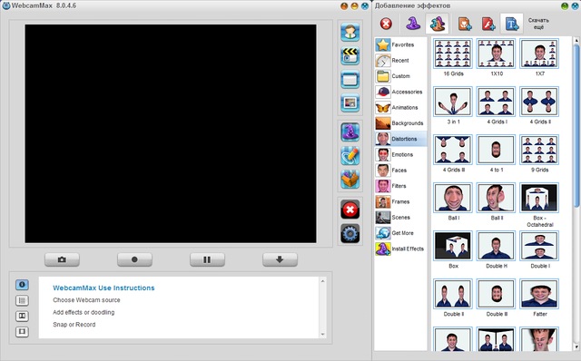Choose the screen capture source icon

(350, 79)
